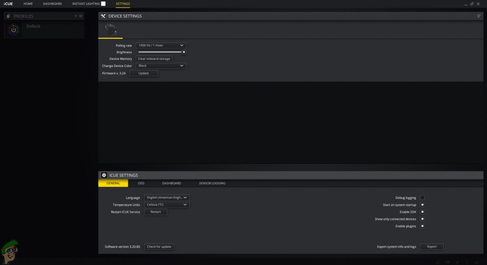Open the Polling rate dropdown

pyautogui.click(x=161, y=45)
